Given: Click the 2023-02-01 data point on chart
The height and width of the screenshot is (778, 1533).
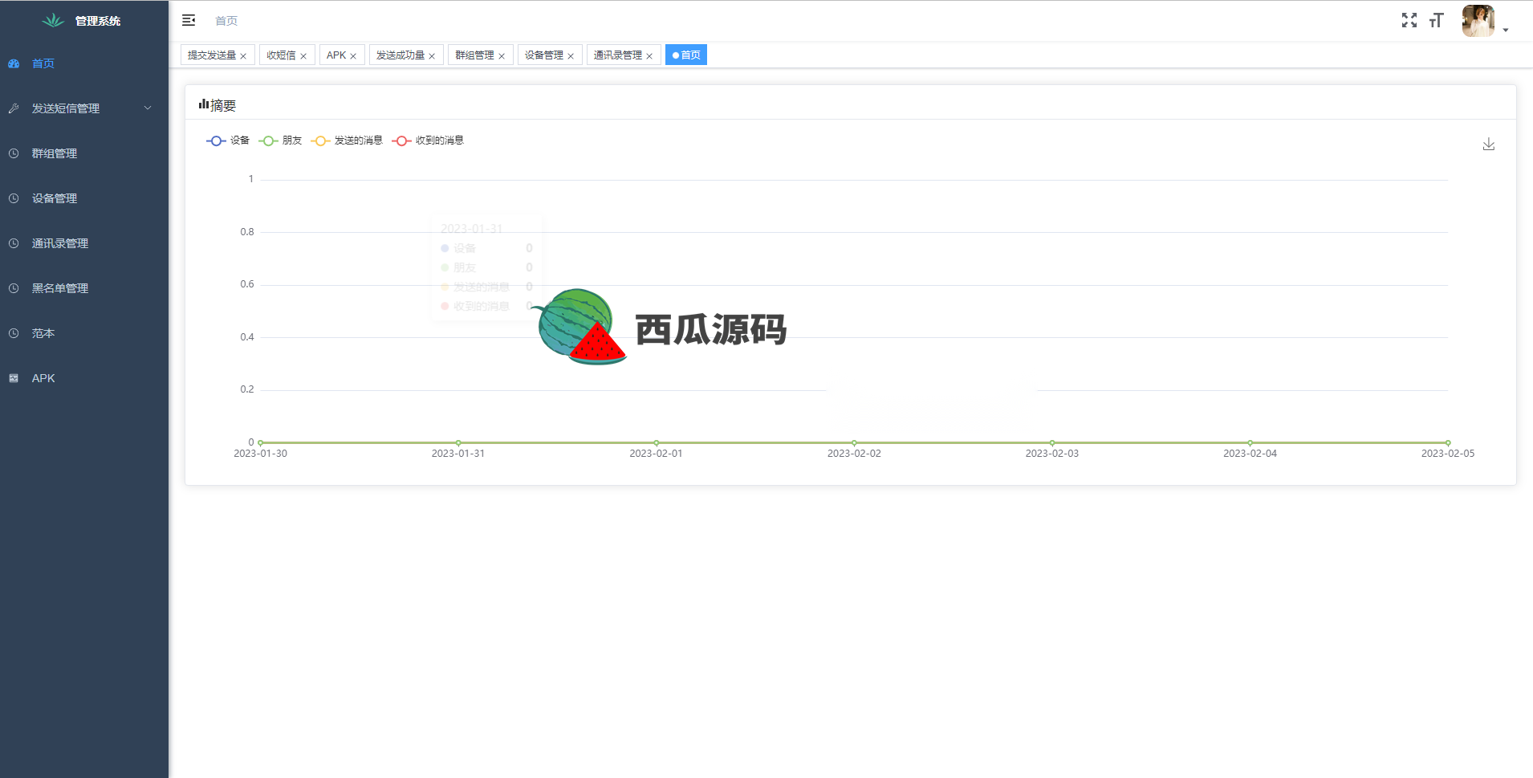Looking at the screenshot, I should pyautogui.click(x=657, y=442).
